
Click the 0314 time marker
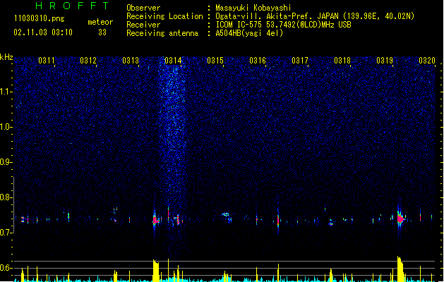click(173, 61)
